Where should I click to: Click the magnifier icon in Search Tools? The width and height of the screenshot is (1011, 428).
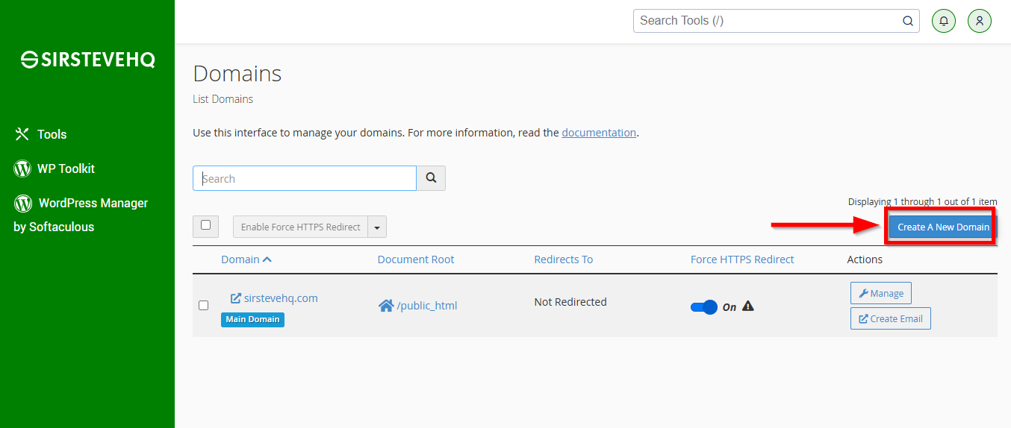click(908, 21)
